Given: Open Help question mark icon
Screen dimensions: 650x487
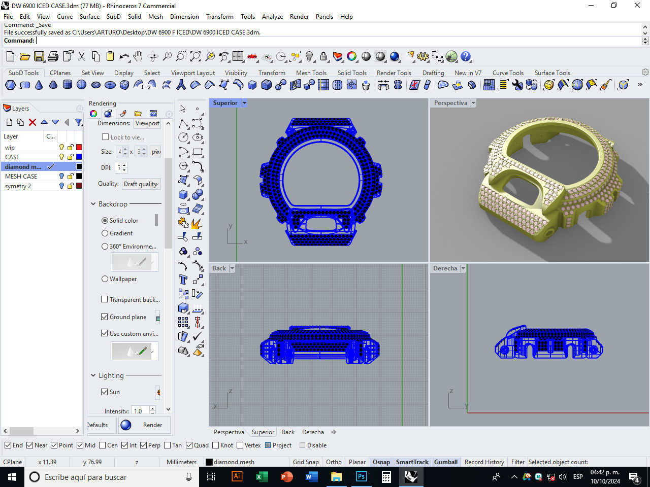Looking at the screenshot, I should click(466, 56).
